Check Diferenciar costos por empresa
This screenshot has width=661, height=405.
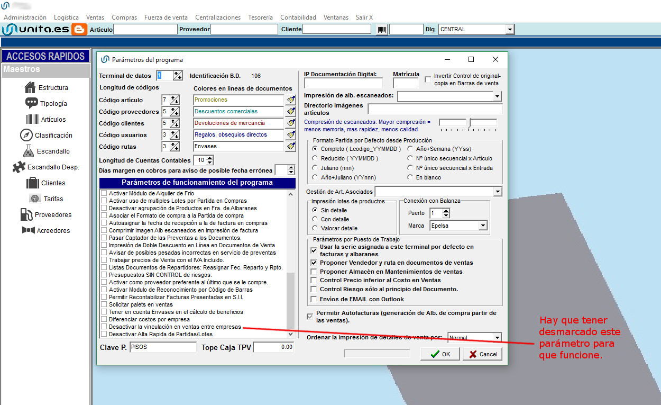[x=104, y=320]
